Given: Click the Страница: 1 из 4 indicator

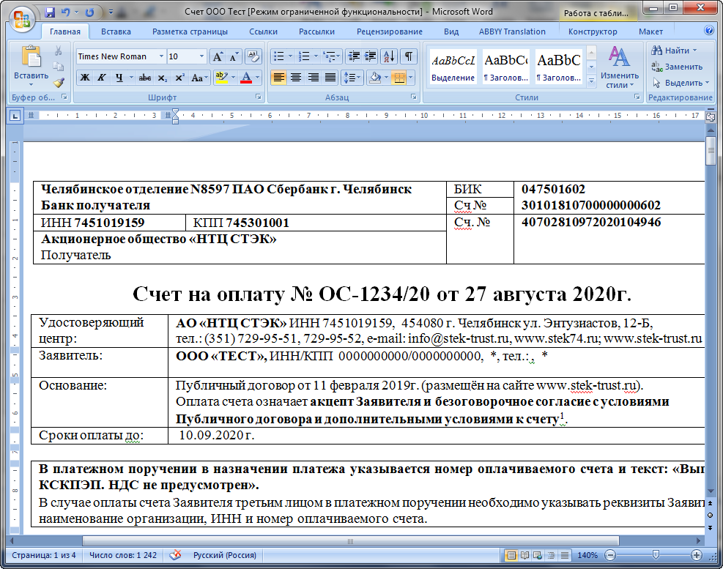Looking at the screenshot, I should [44, 555].
